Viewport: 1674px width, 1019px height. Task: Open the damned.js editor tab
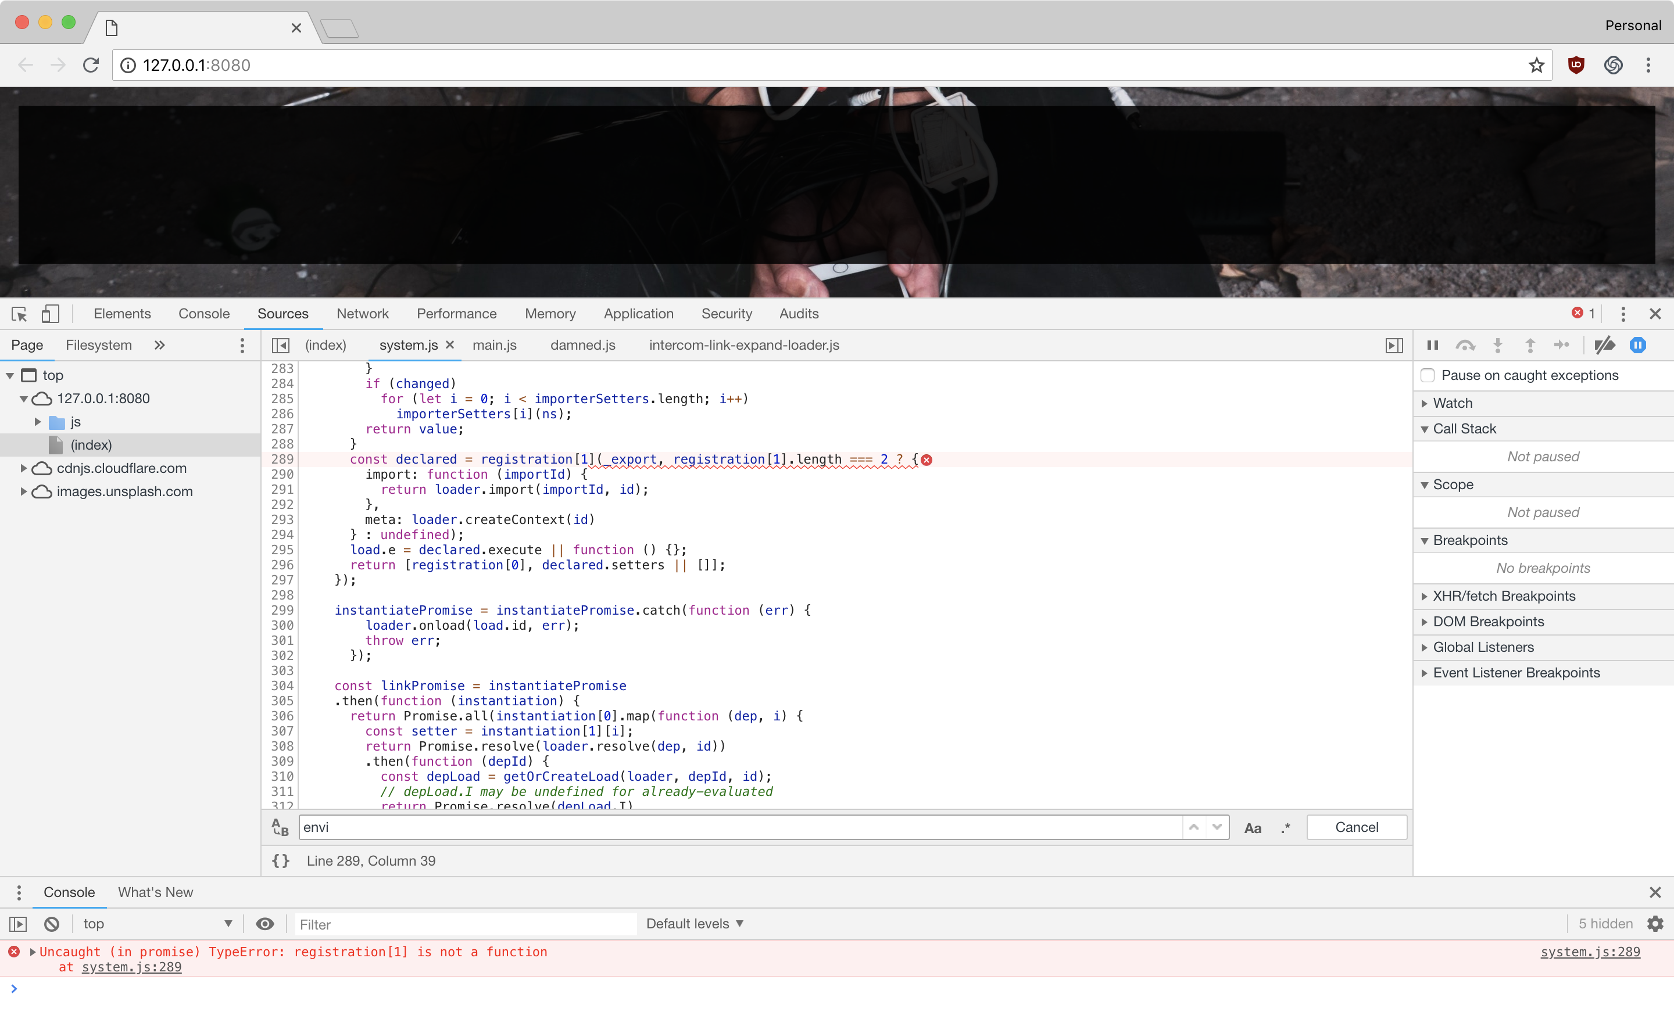[x=582, y=345]
